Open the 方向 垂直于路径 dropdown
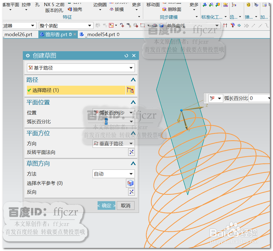 click(113, 144)
